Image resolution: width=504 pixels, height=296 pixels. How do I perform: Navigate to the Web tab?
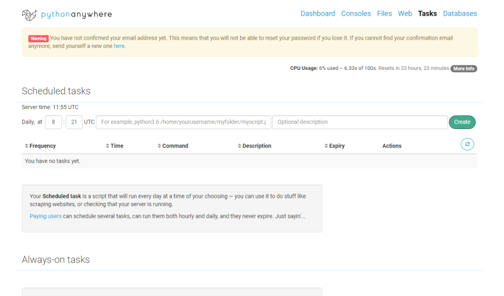click(405, 13)
